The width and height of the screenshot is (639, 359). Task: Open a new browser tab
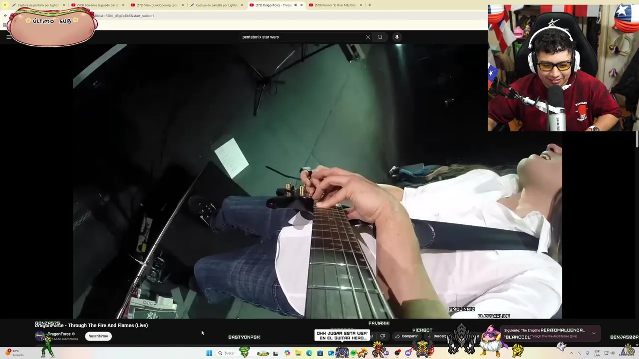pyautogui.click(x=370, y=5)
